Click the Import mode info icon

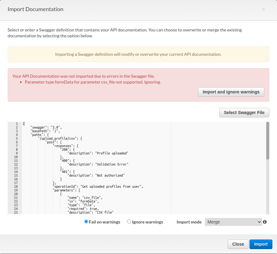coord(265,222)
